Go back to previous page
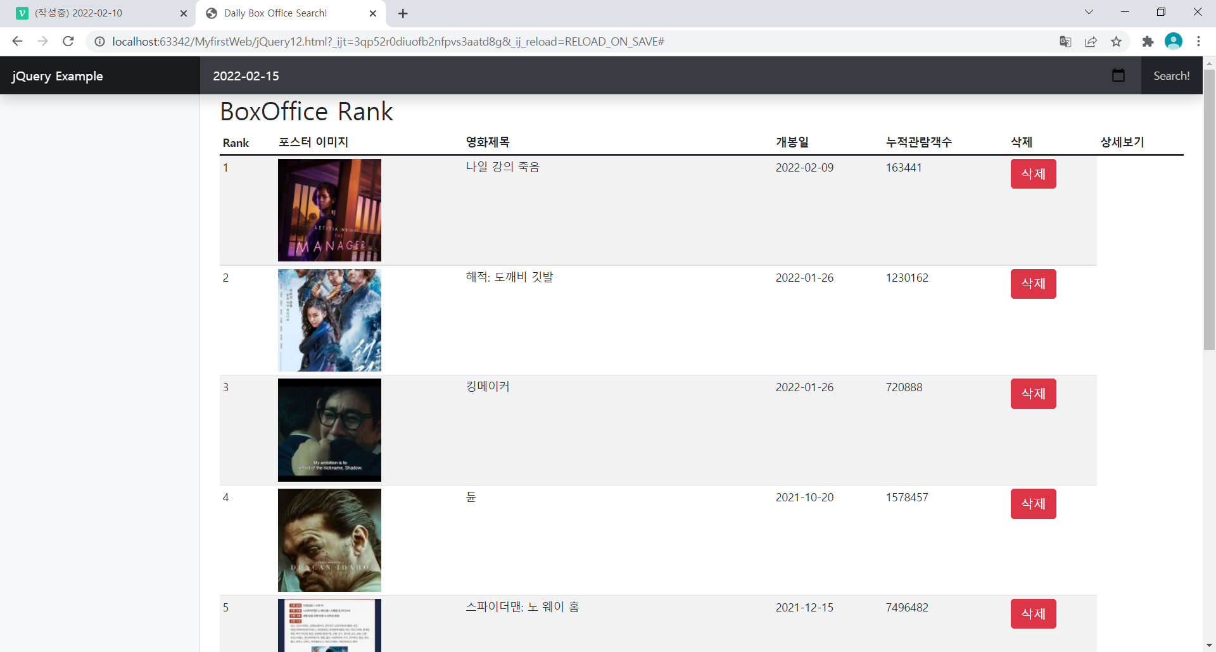The height and width of the screenshot is (652, 1216). pos(17,41)
